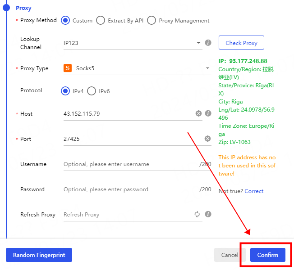Click the orange Socks5 type icon

[x=68, y=68]
